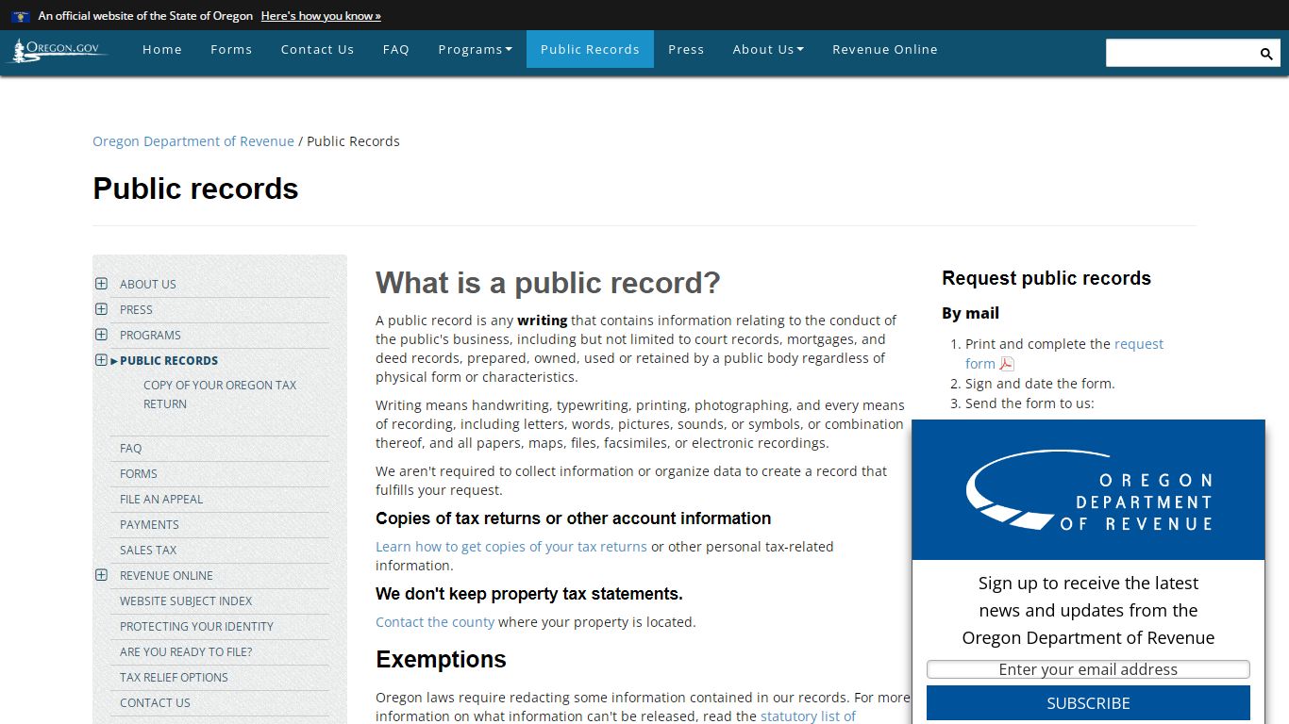Select Public Records in the sidebar

[169, 360]
